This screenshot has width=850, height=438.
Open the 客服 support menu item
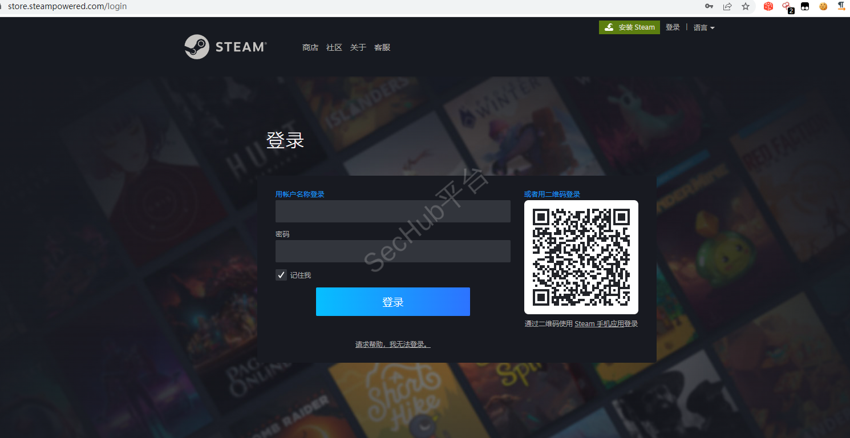click(382, 47)
